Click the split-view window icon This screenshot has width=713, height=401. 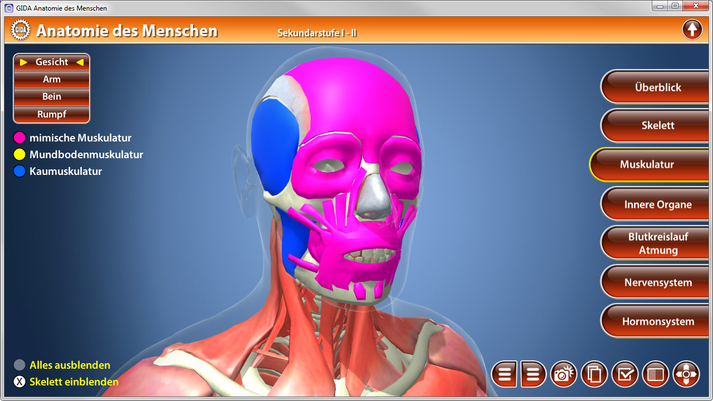(656, 374)
